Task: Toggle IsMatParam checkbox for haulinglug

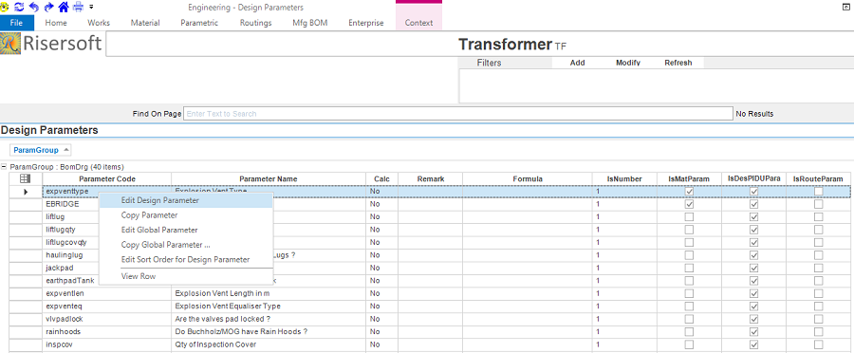Action: pos(689,255)
